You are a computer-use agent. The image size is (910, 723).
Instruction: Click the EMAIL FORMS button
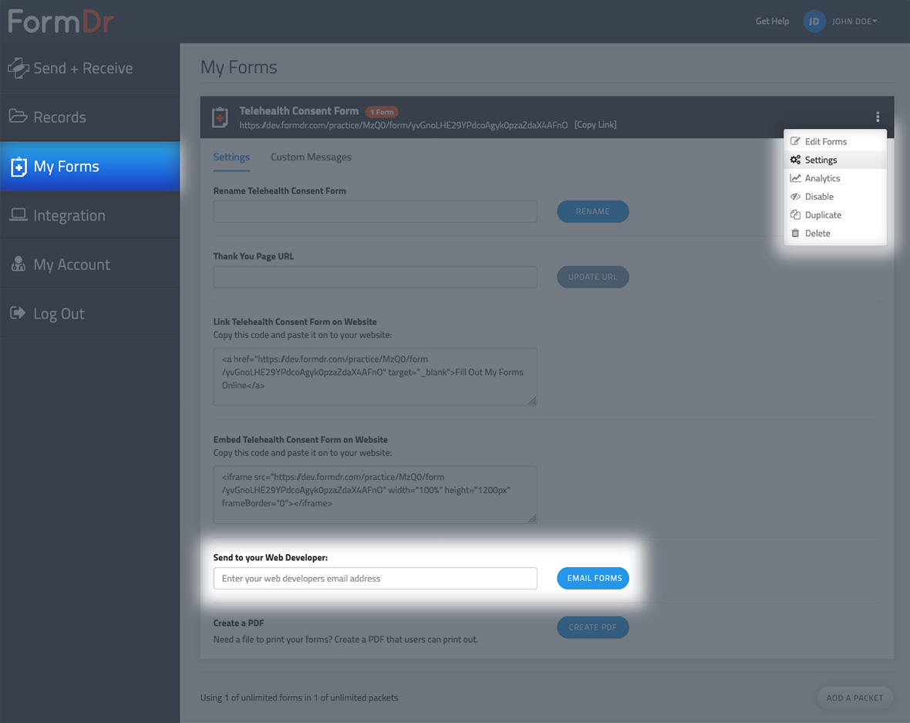593,579
